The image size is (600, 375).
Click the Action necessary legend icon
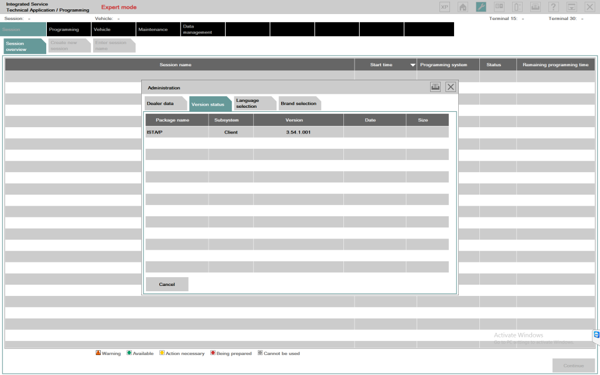tap(162, 353)
